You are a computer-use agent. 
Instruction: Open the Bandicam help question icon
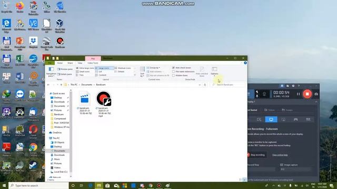click(299, 86)
